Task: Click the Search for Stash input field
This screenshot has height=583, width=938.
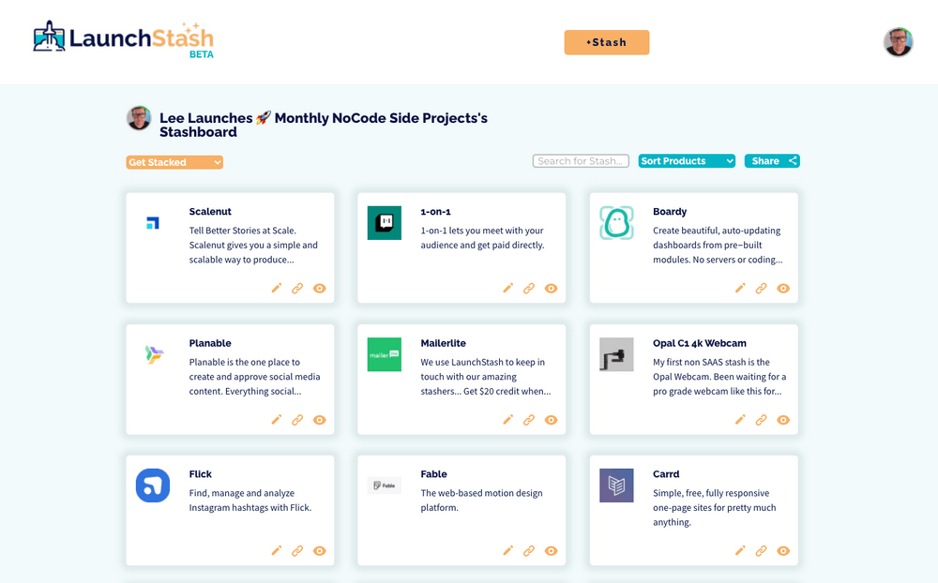Action: (x=580, y=160)
